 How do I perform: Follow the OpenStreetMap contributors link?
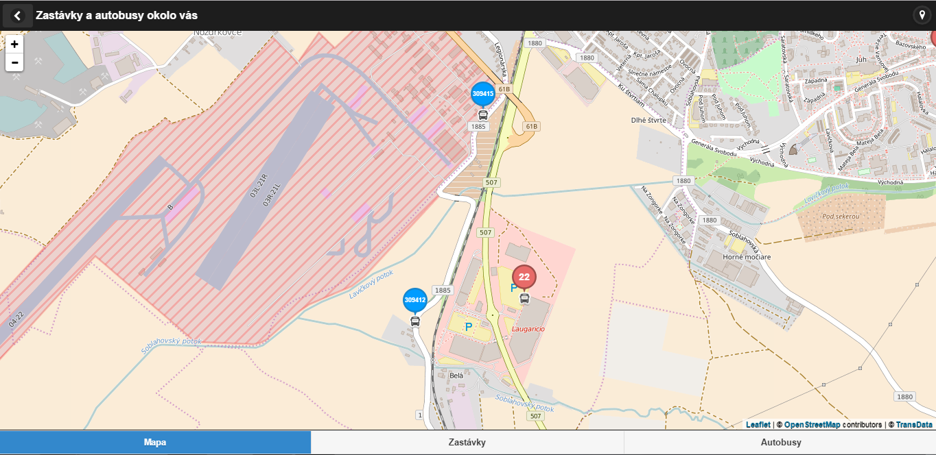point(812,425)
